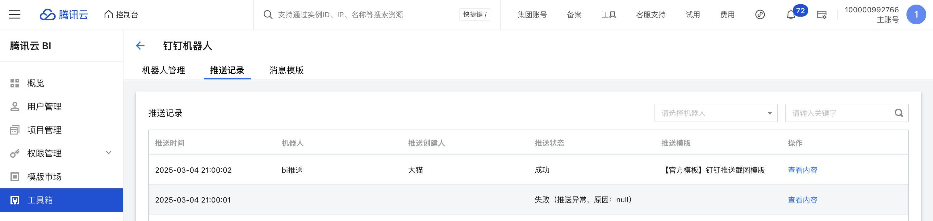Click the search magnifier in keyword box
The width and height of the screenshot is (933, 221).
click(x=899, y=113)
